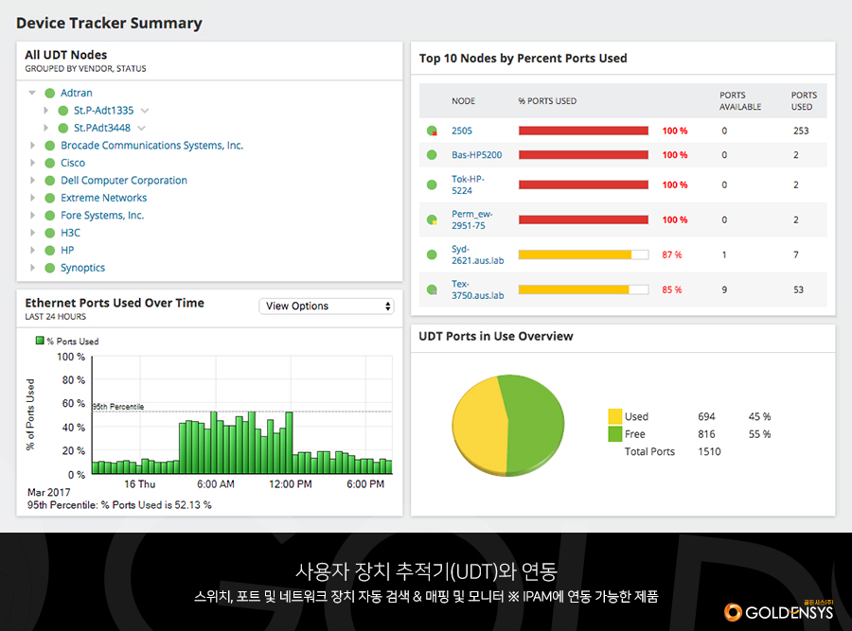Open the View Options dropdown
Screen dimensions: 852x631
[x=327, y=307]
